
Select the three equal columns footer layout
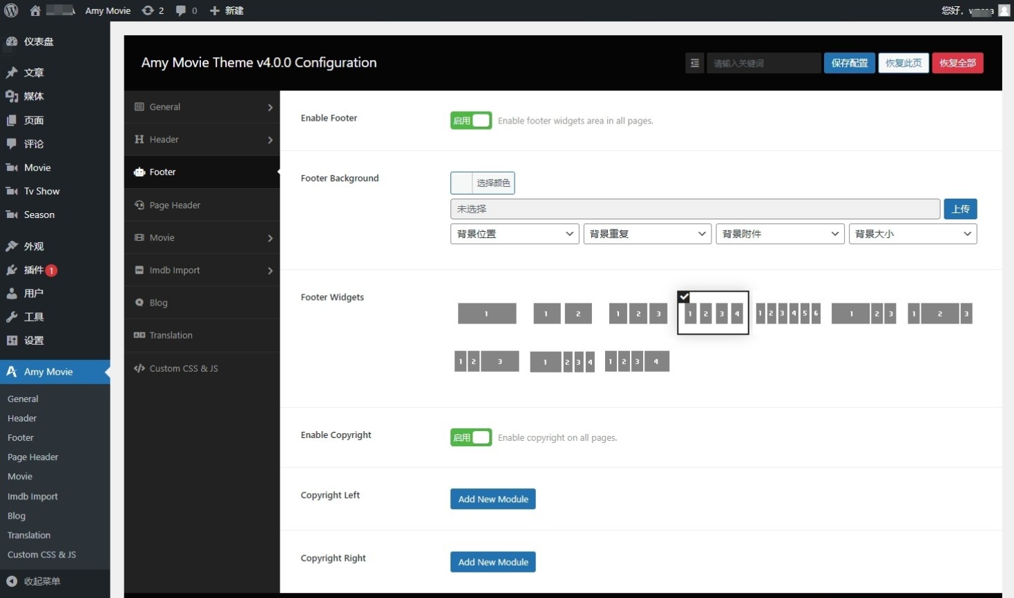[638, 314]
